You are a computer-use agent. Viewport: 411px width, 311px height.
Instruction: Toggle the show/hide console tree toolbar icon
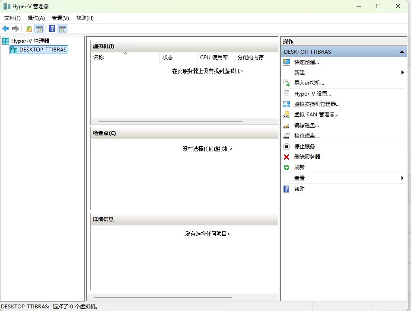39,29
